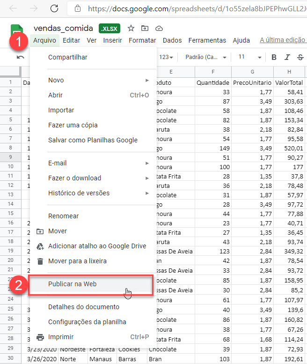Open the Ferramentas menu
The height and width of the screenshot is (364, 307).
point(207,40)
